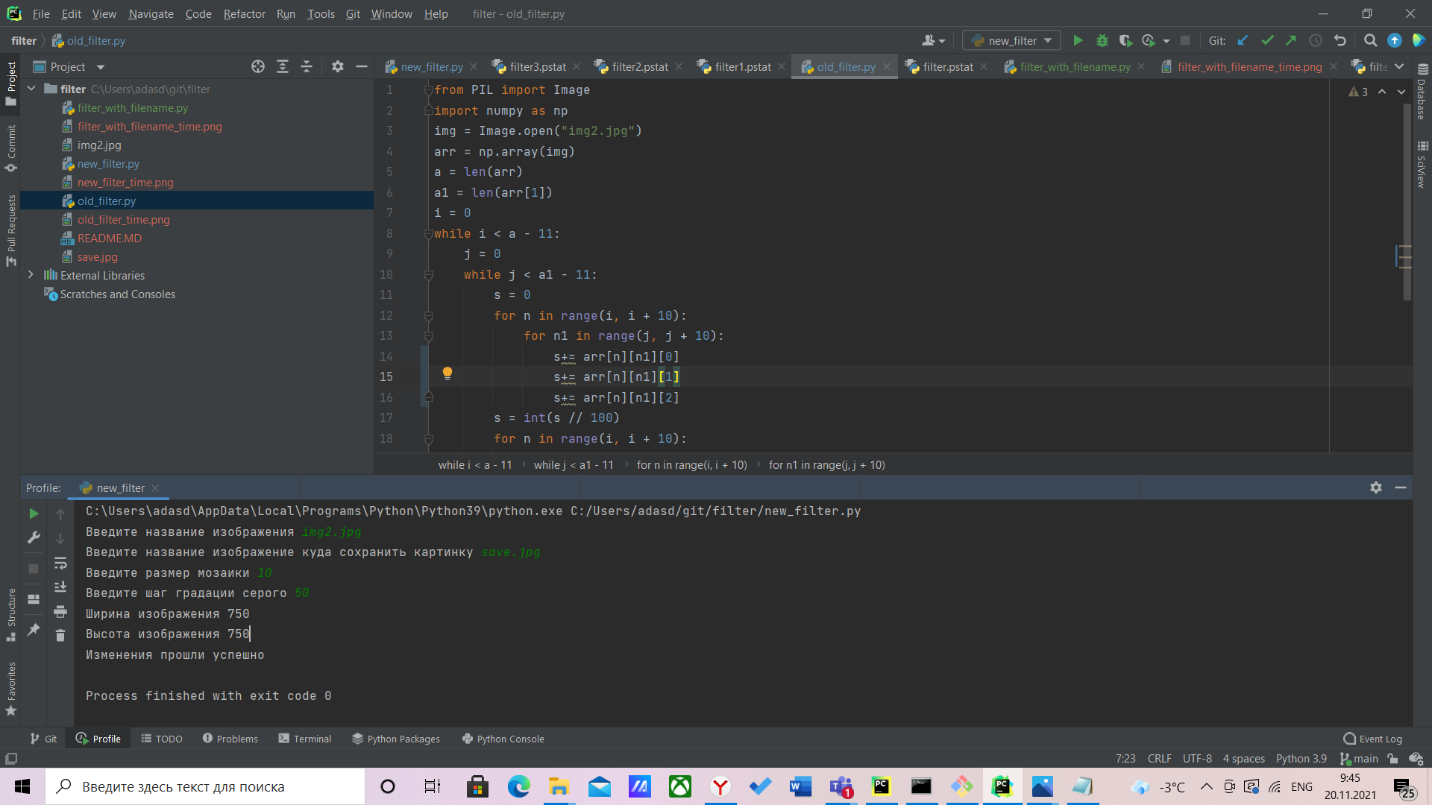
Task: Open Event Log in status bar
Action: 1372,739
